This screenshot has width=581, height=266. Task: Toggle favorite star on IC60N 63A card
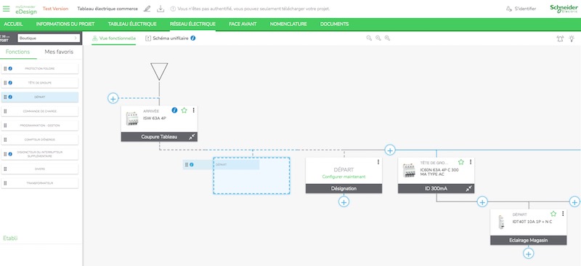pyautogui.click(x=461, y=162)
